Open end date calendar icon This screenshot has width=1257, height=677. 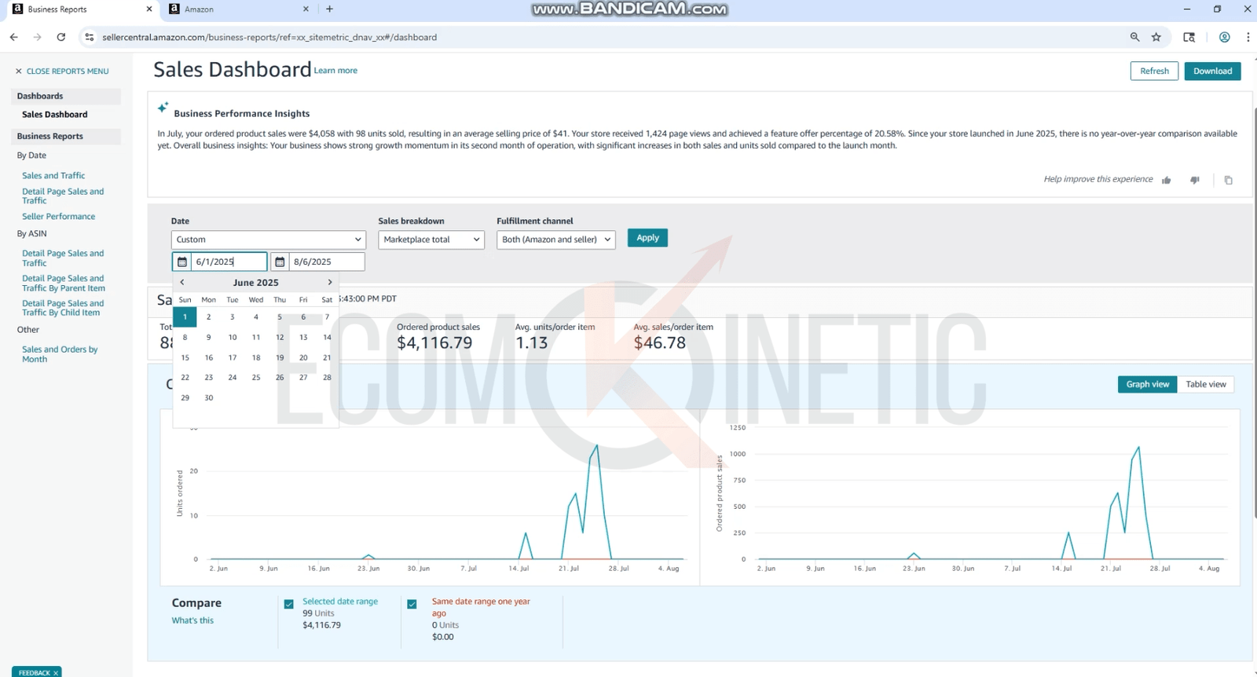point(280,262)
